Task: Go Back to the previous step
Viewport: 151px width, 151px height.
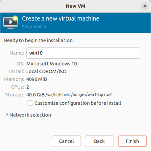Action: point(99,141)
